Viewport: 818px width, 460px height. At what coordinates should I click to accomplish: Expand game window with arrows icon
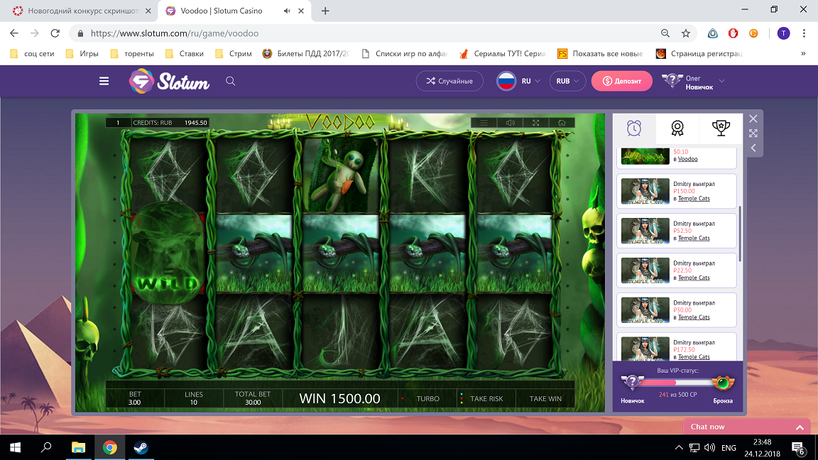753,133
